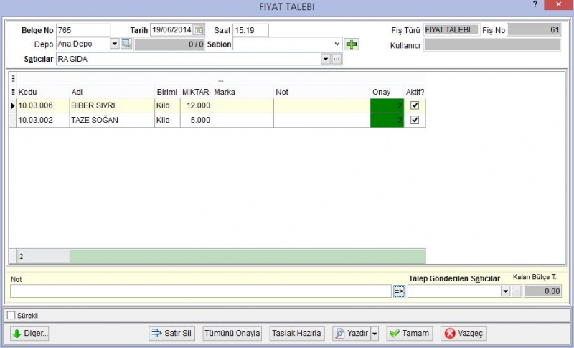Click the depot search icon next to Ana Depo

tap(126, 44)
